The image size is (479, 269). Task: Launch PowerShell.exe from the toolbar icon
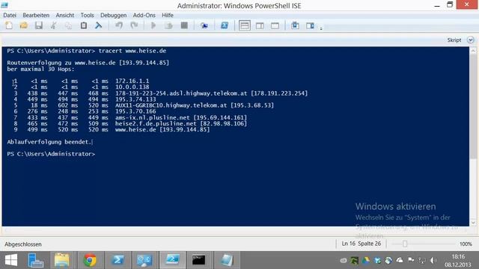(225, 25)
